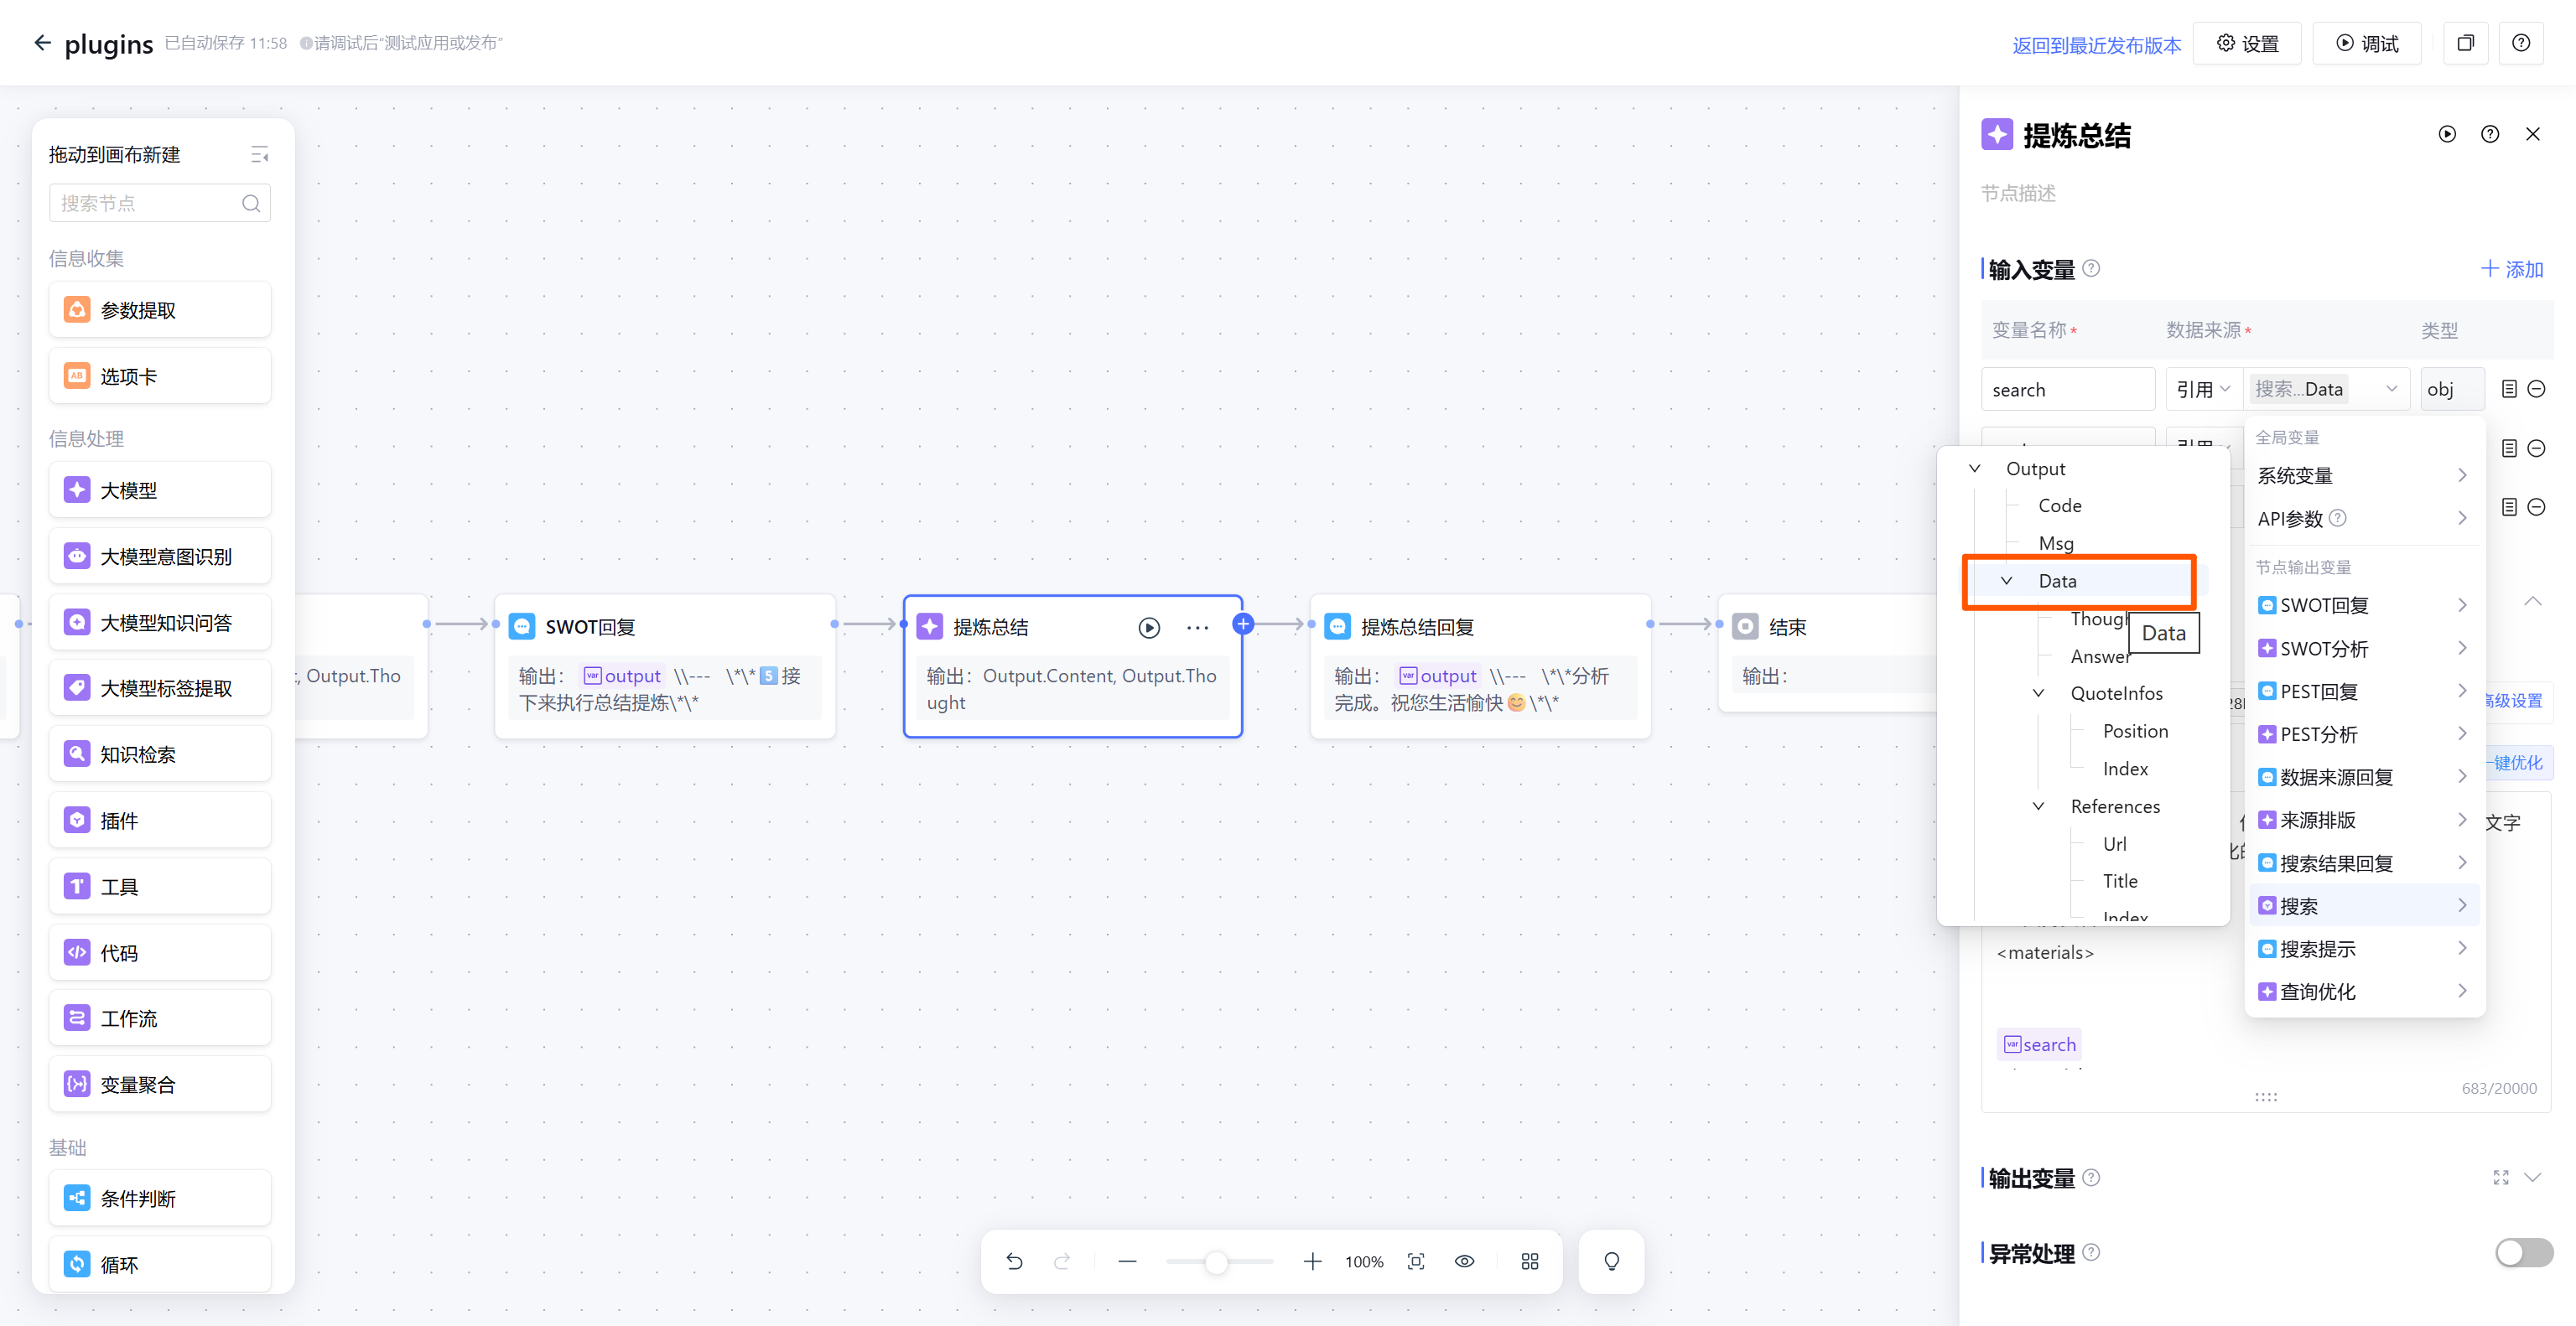Collapse the QuoteInfos tree node
Image resolution: width=2576 pixels, height=1326 pixels.
tap(2038, 693)
